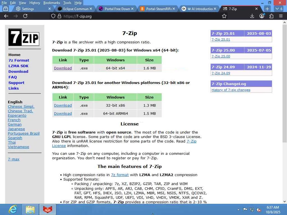Launch Internet Explorer from the taskbar
The width and height of the screenshot is (287, 215).
click(x=13, y=209)
